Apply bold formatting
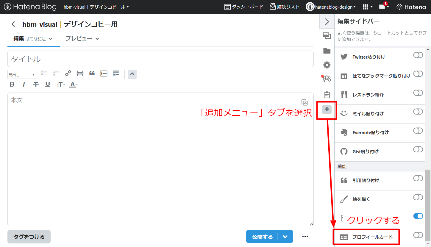The height and width of the screenshot is (247, 431). tap(12, 85)
